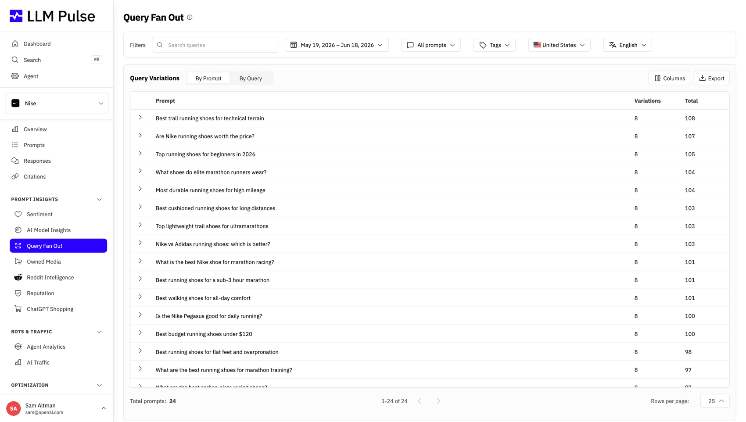The height and width of the screenshot is (422, 746).
Task: Open the Tags filter dropdown
Action: (x=495, y=45)
